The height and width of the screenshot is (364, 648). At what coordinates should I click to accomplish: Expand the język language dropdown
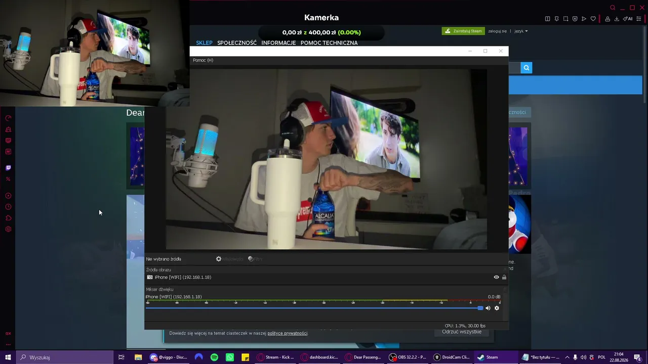(521, 31)
